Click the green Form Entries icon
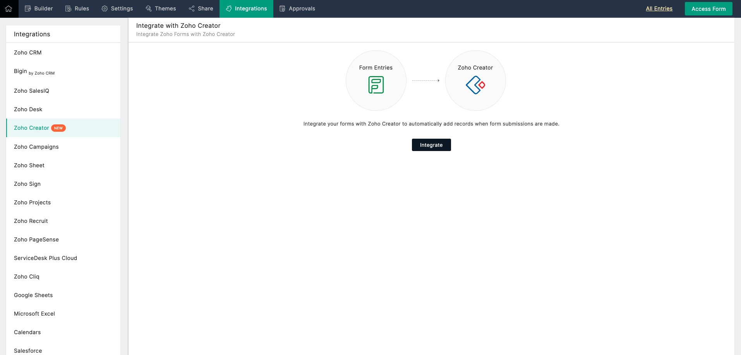The image size is (741, 355). [376, 85]
